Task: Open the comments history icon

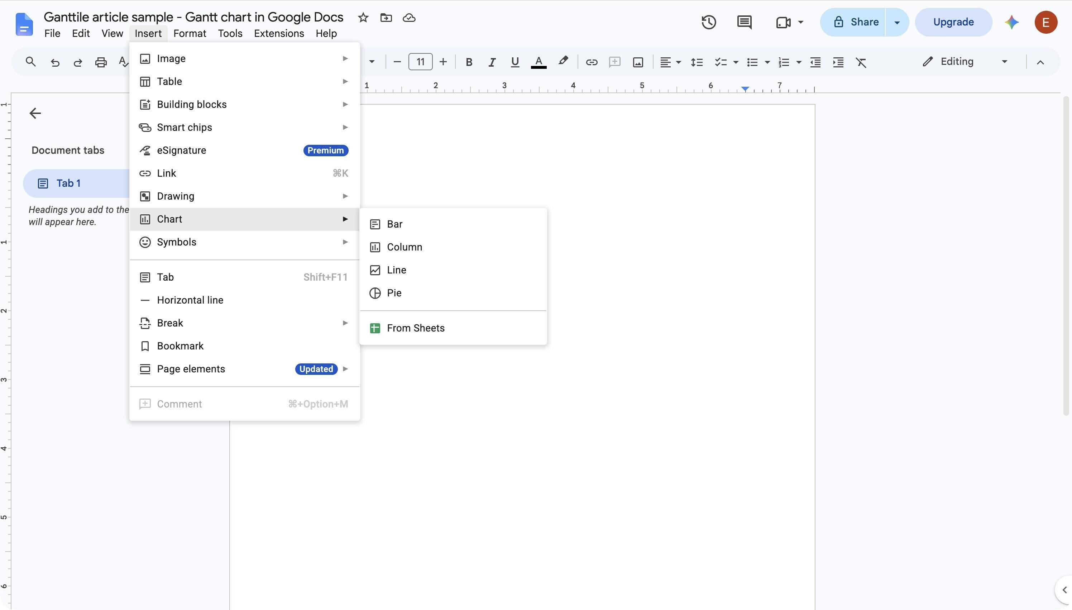Action: click(744, 22)
